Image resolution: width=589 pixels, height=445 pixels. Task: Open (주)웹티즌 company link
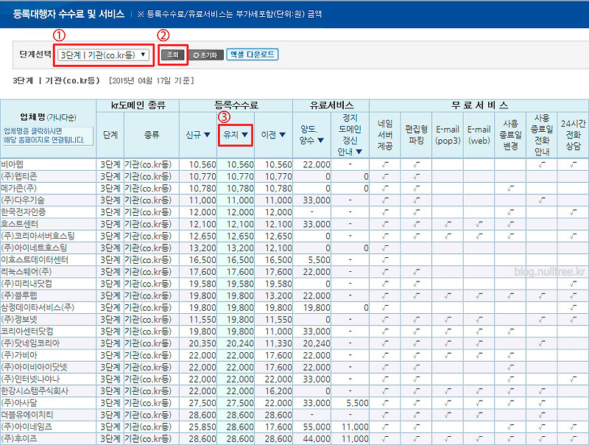[x=19, y=176]
